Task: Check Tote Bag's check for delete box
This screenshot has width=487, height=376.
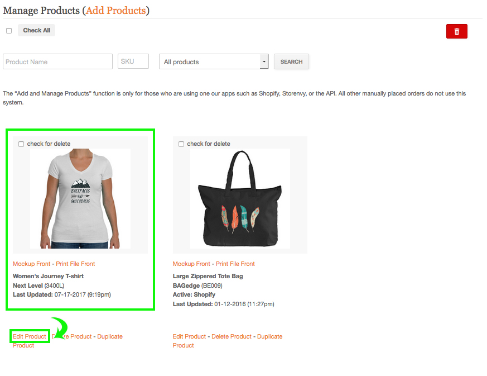Action: pos(181,144)
